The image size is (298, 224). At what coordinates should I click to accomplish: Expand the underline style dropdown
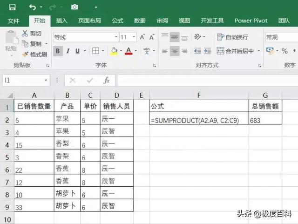pyautogui.click(x=85, y=51)
